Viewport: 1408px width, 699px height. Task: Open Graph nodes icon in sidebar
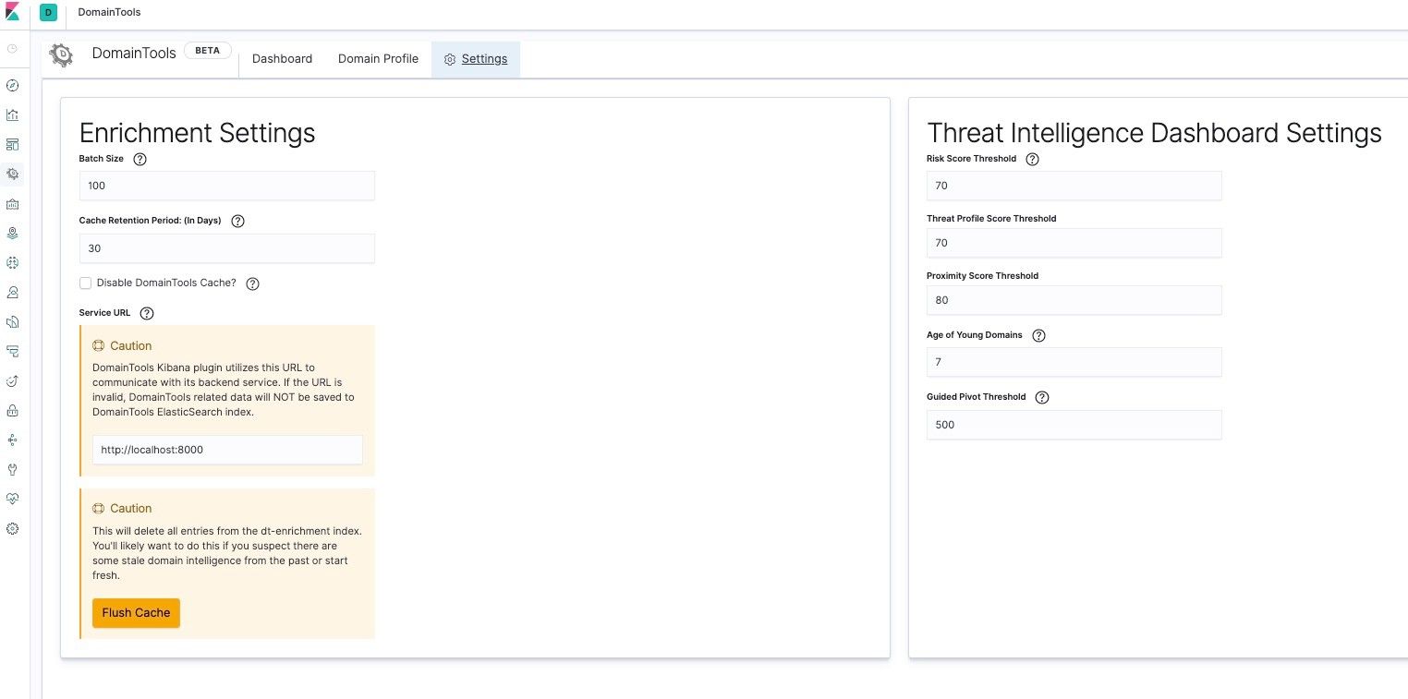[x=12, y=440]
